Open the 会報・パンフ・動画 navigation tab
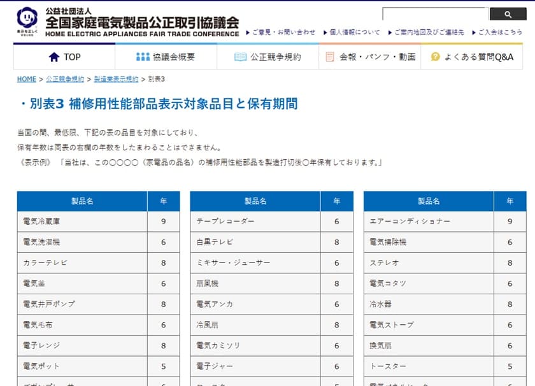The width and height of the screenshot is (535, 386). (370, 57)
